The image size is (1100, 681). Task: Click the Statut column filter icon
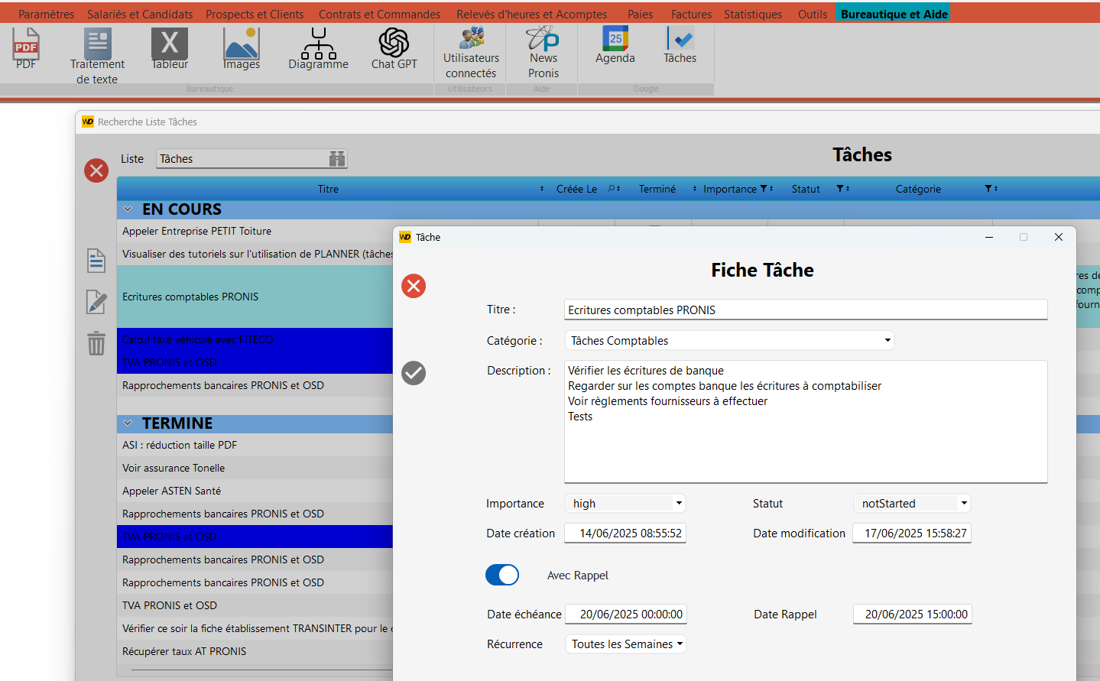[840, 189]
